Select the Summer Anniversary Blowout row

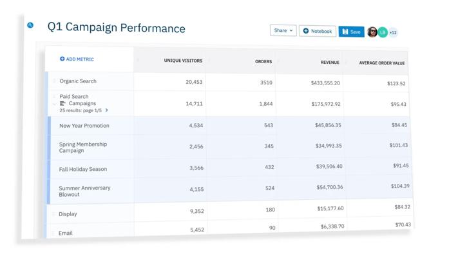[x=84, y=191]
